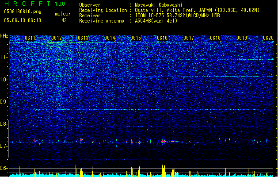Click the HROFFT program title
278x177 pixels.
tap(27, 4)
